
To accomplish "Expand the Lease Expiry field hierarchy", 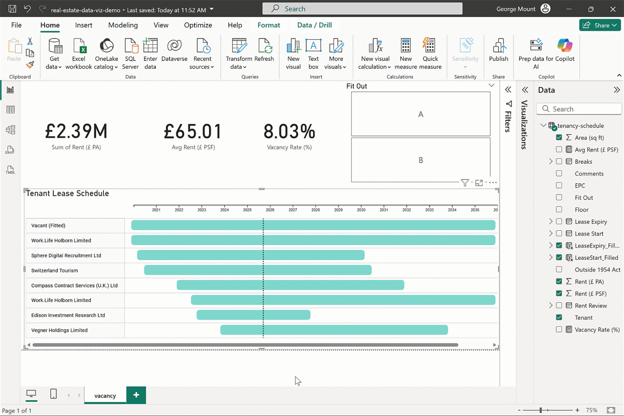I will (551, 221).
